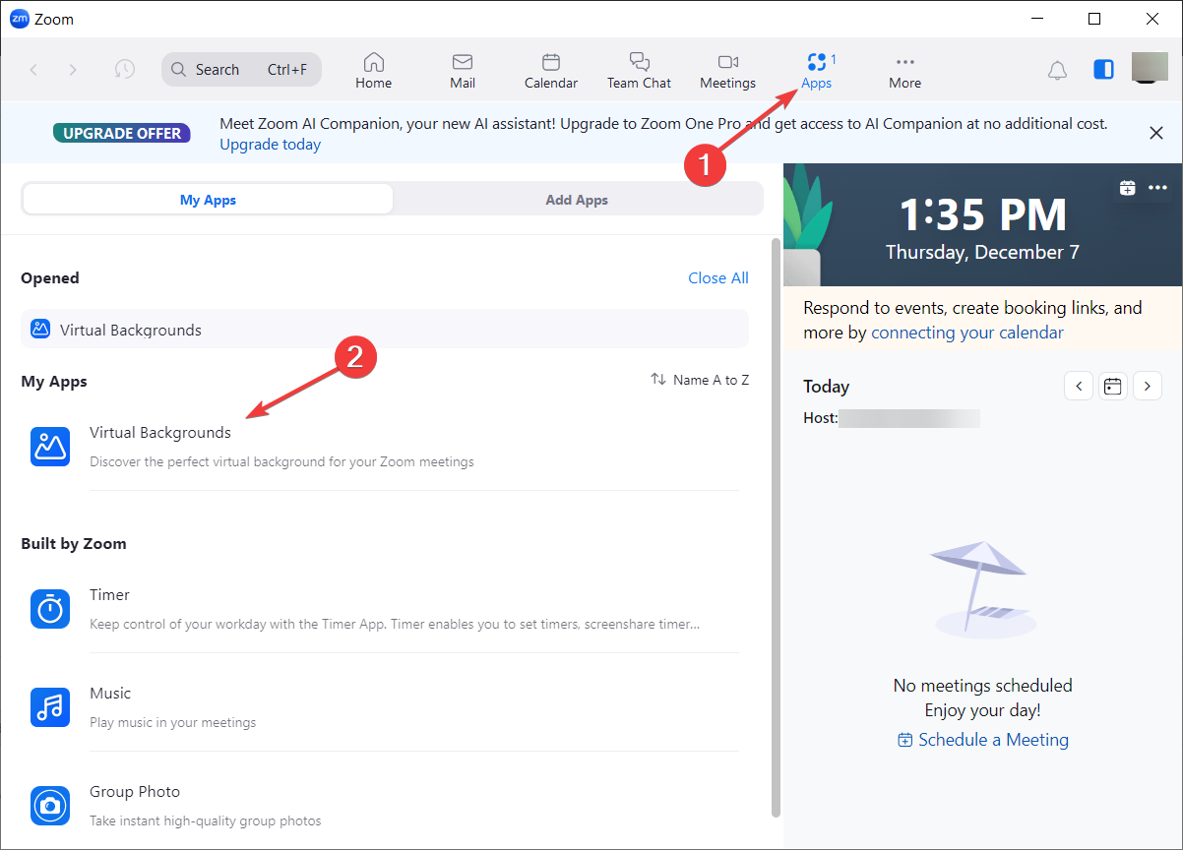Image resolution: width=1183 pixels, height=850 pixels.
Task: Toggle the side panel layout icon
Action: (1104, 70)
